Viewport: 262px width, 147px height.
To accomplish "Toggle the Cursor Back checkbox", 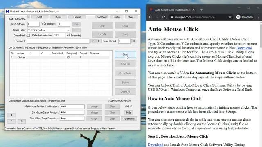I will pos(29,36).
